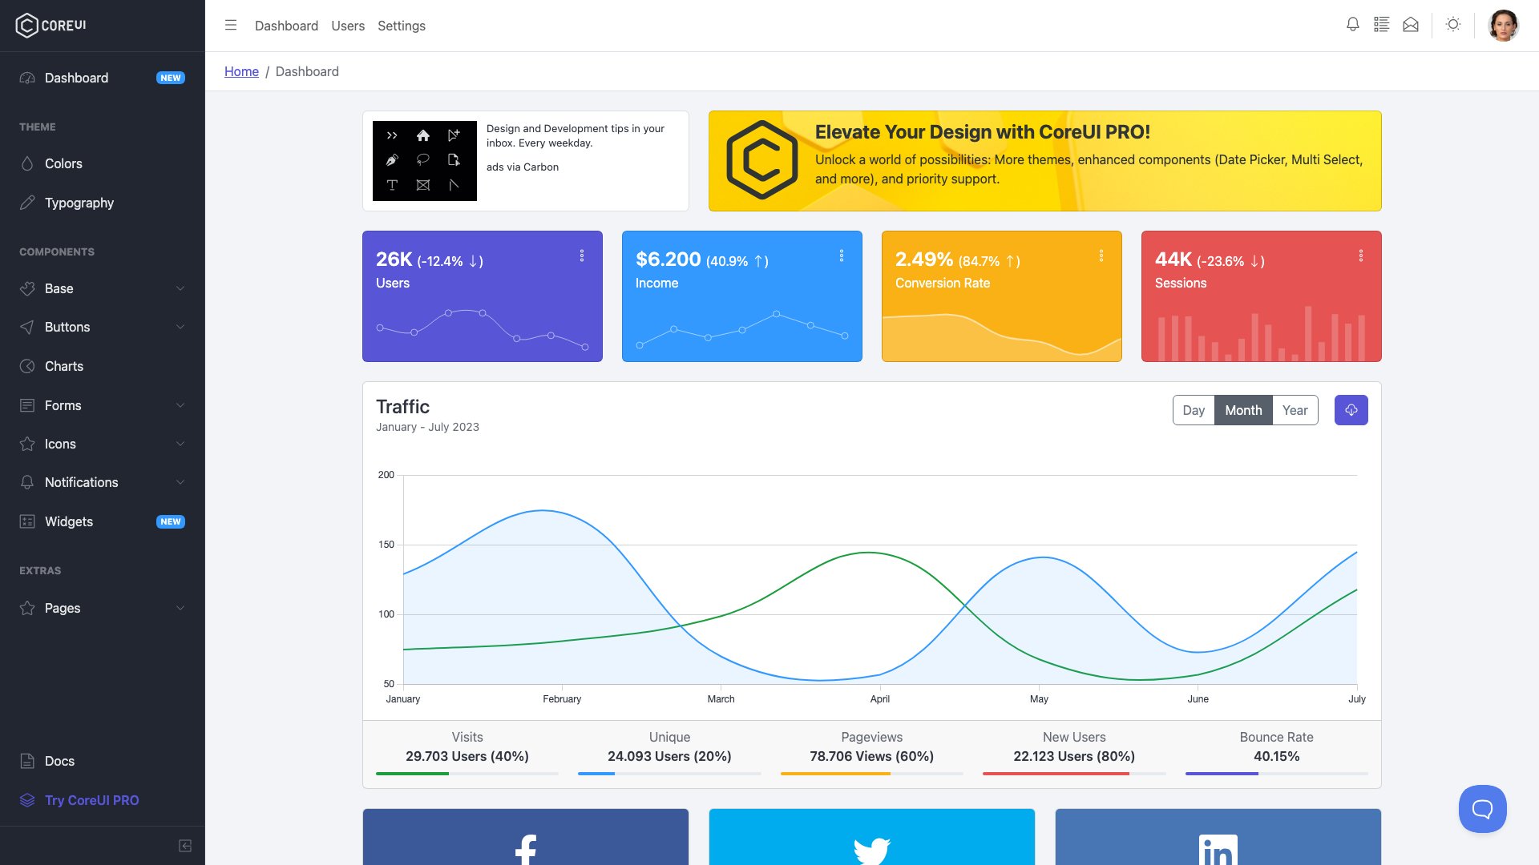Open options menu on the Users widget

click(x=582, y=255)
